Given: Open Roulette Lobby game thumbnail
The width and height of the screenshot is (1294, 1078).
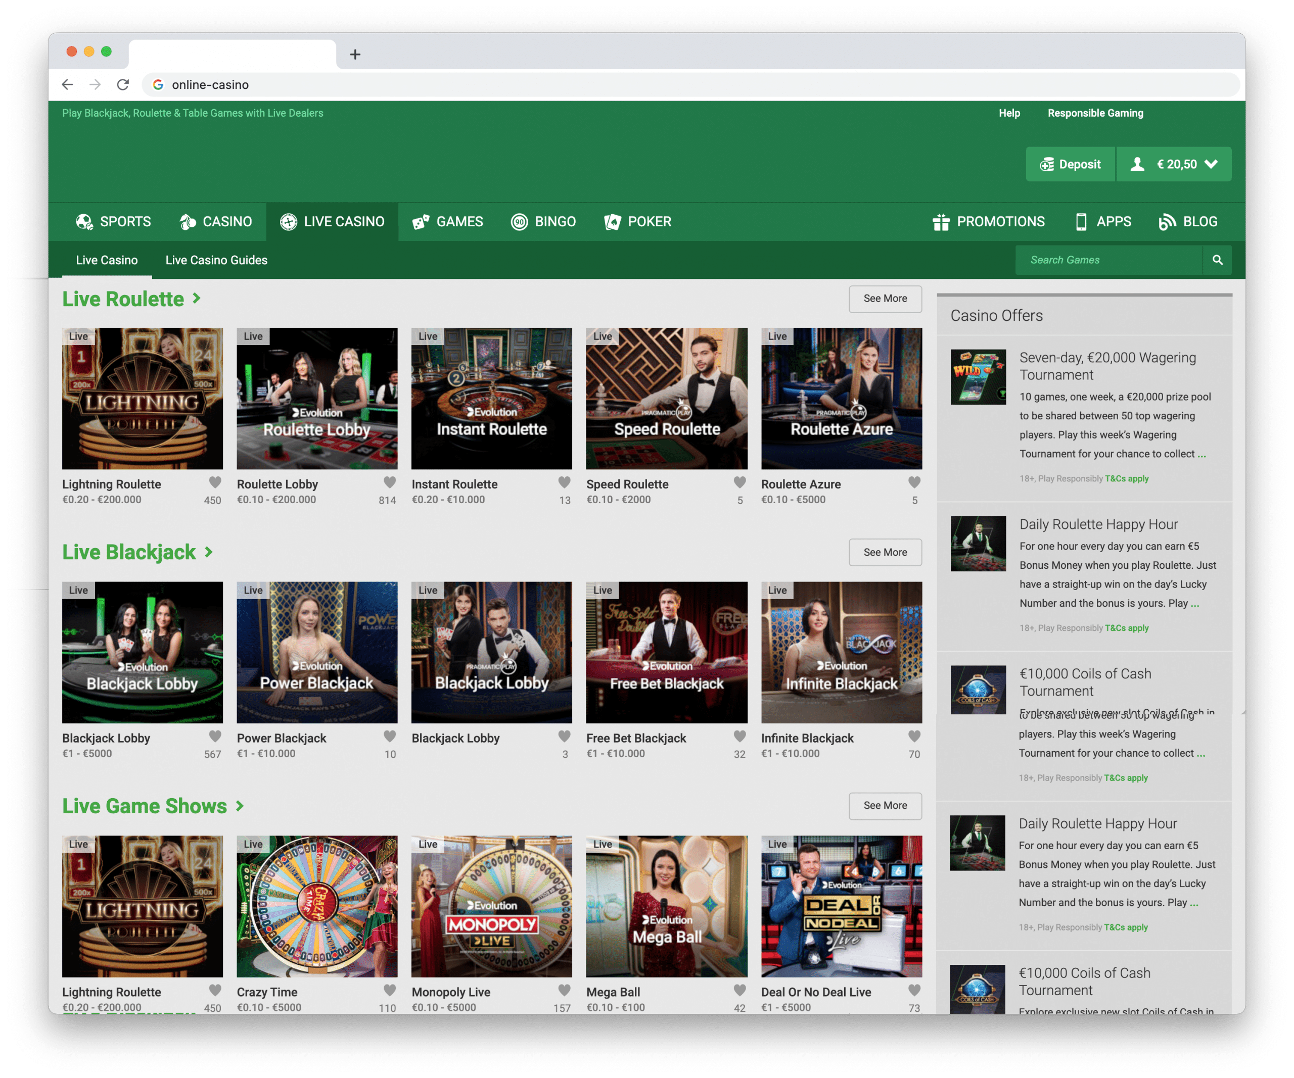Looking at the screenshot, I should [317, 399].
